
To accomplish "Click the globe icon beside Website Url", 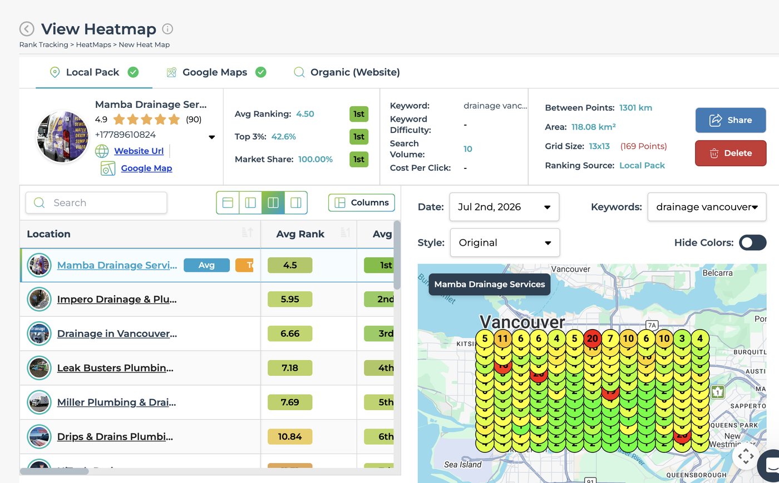I will coord(102,151).
